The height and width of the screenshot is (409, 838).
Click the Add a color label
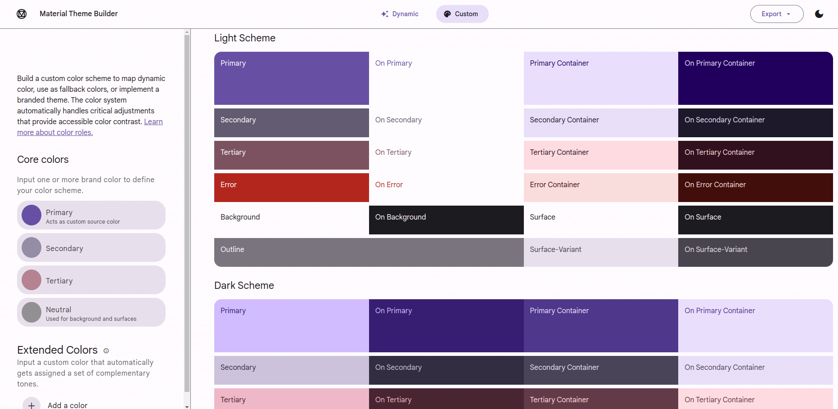68,405
